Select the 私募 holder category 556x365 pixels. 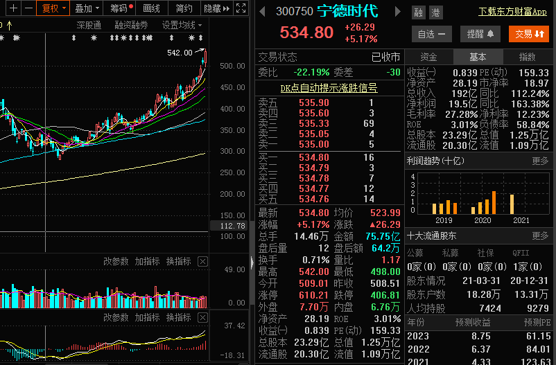[451, 253]
